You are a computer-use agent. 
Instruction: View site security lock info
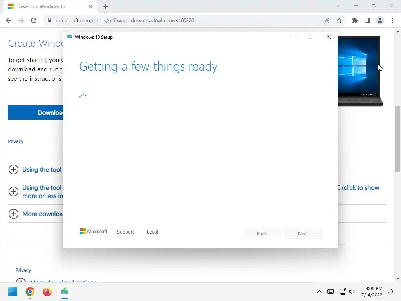(49, 20)
